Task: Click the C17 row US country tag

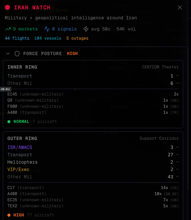Action: click(x=174, y=188)
